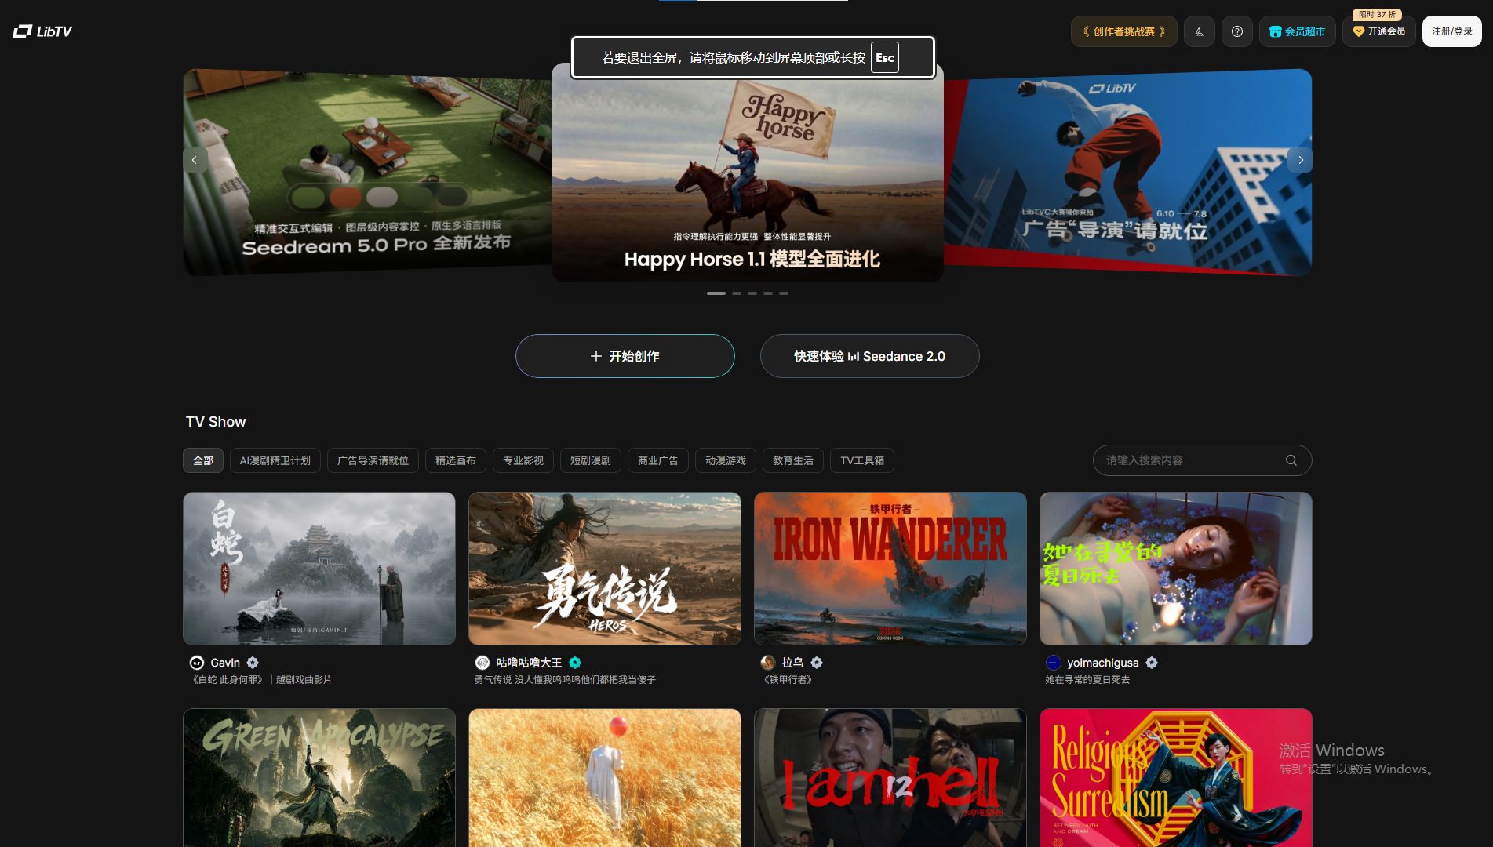Open the 白蛇 video thumbnail
Screen dimensions: 1493x847
(319, 569)
